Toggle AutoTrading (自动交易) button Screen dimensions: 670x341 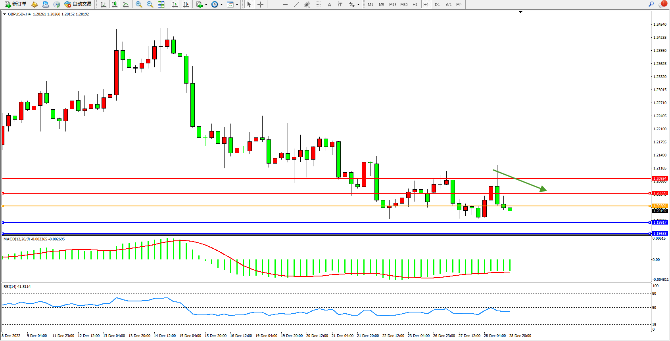(78, 4)
